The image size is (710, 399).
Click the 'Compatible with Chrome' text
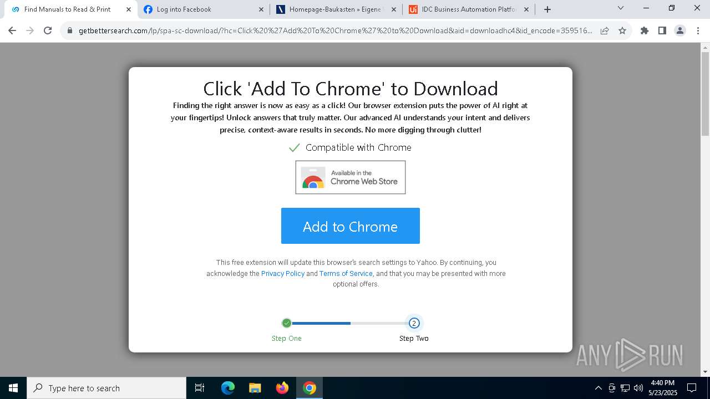click(358, 147)
